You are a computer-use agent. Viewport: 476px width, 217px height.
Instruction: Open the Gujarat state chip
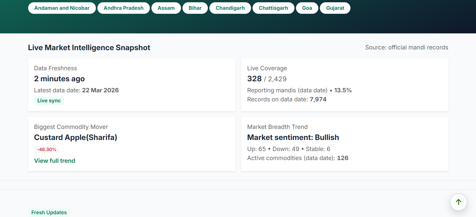coord(335,8)
